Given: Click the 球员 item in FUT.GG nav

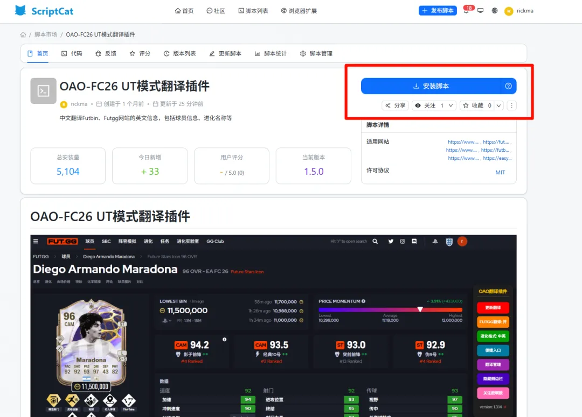Looking at the screenshot, I should (89, 241).
